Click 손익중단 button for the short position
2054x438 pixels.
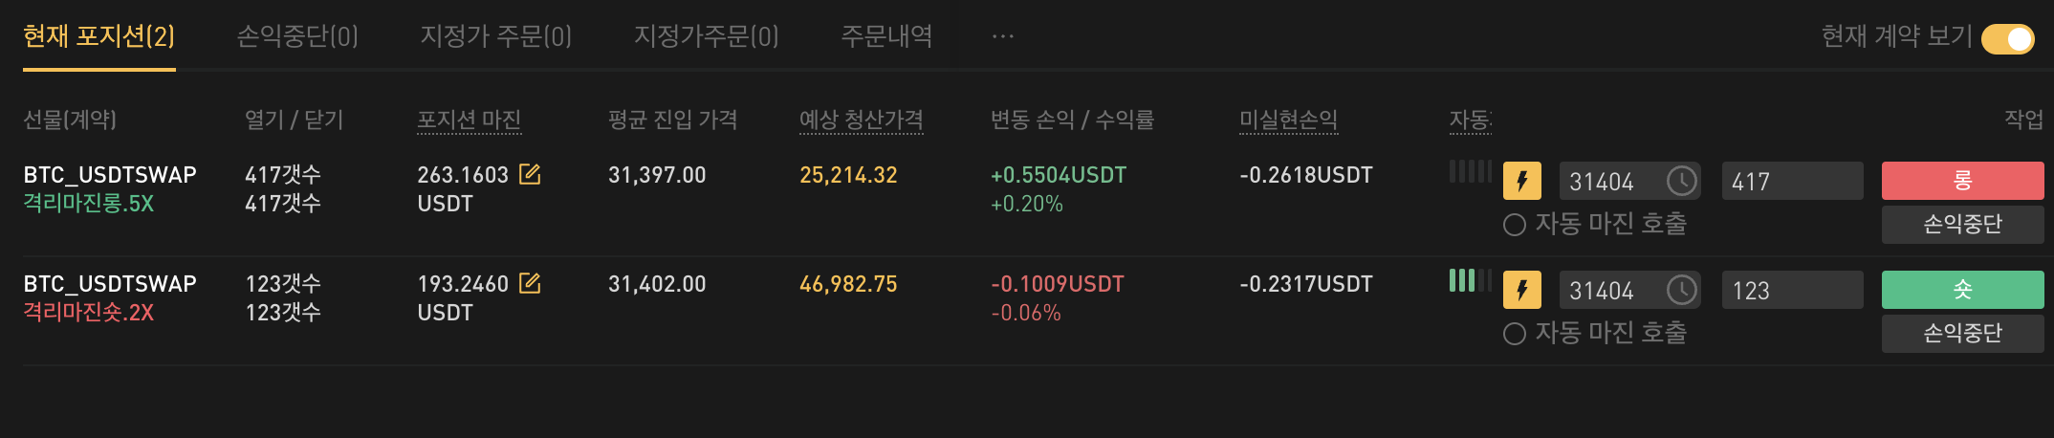(1962, 334)
